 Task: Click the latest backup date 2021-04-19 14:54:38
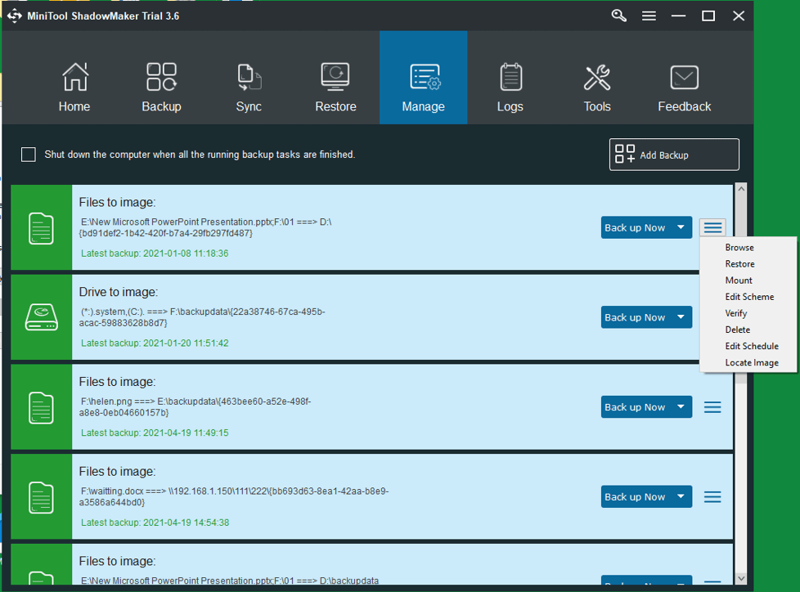click(x=186, y=522)
